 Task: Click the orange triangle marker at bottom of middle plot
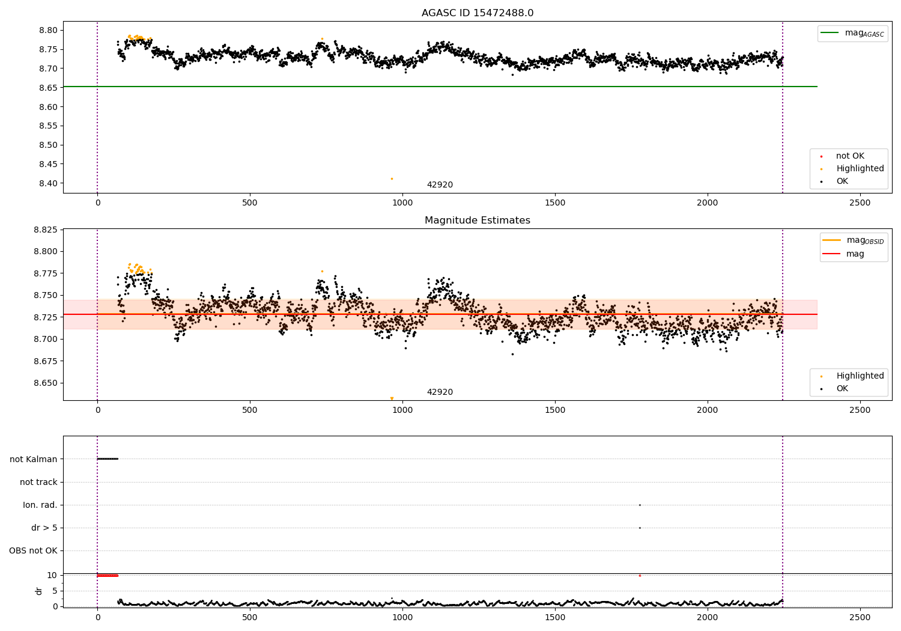(x=392, y=398)
